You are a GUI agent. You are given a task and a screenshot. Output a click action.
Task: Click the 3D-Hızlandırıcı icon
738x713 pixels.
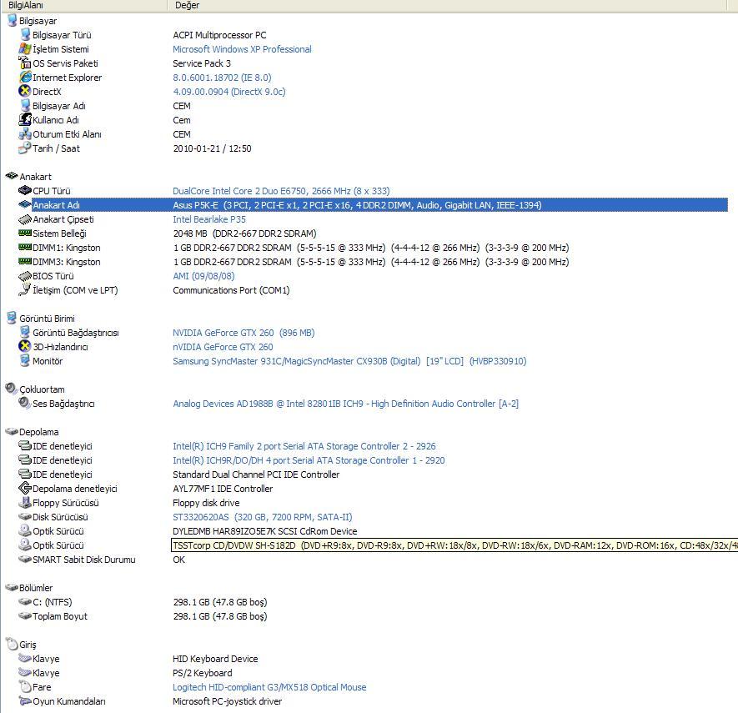point(25,347)
